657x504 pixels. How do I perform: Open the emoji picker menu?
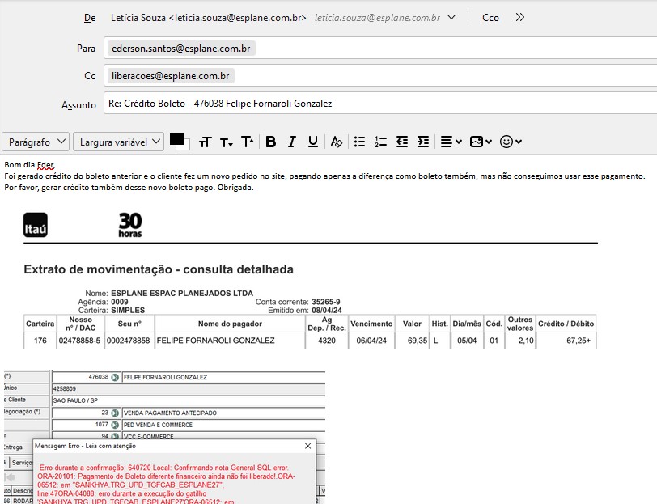(x=511, y=142)
